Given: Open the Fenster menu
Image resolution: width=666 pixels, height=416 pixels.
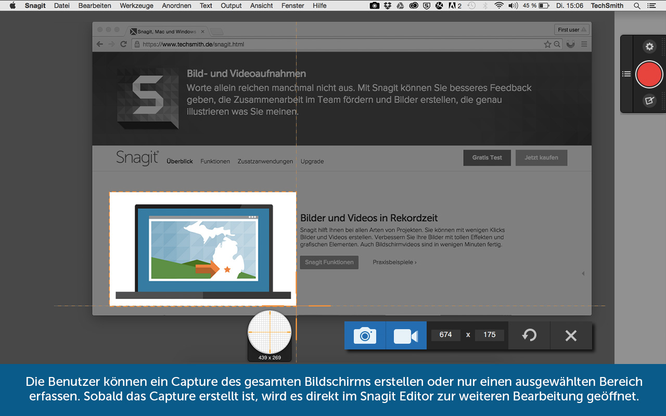Looking at the screenshot, I should point(293,6).
